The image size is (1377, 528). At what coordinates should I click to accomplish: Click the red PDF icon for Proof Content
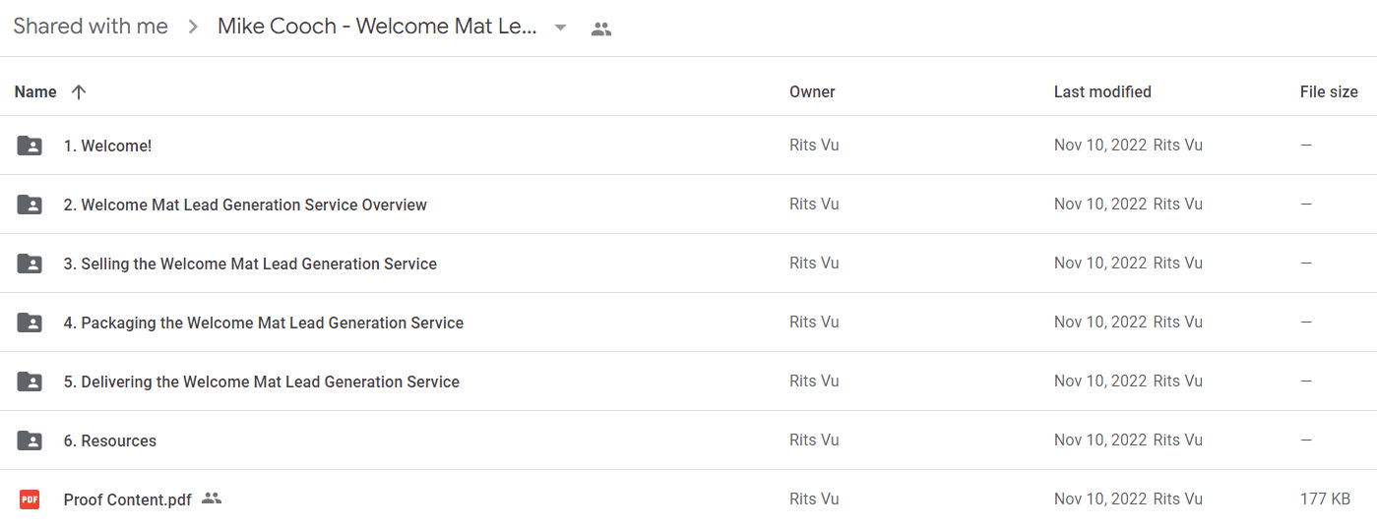pos(30,499)
